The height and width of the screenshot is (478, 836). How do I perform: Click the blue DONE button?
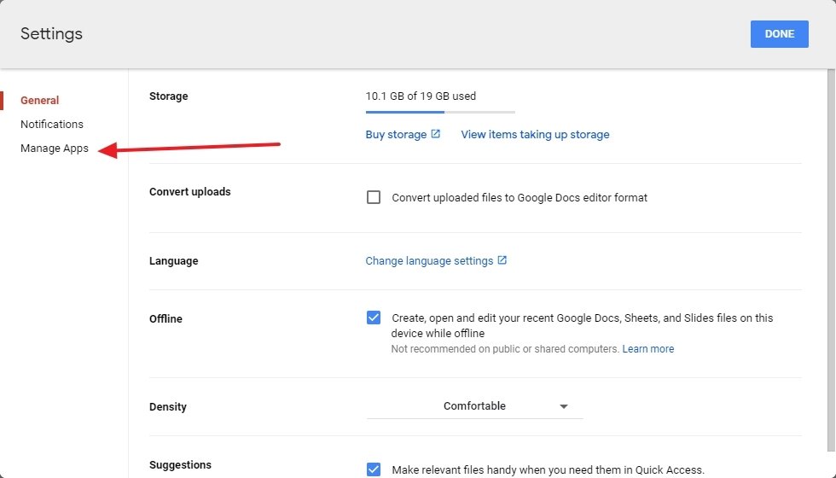(780, 34)
